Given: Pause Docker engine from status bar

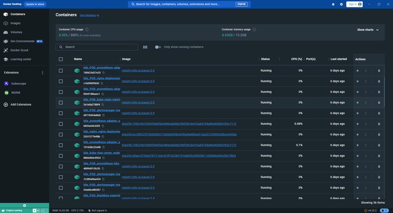Looking at the screenshot, I should (x=38, y=211).
